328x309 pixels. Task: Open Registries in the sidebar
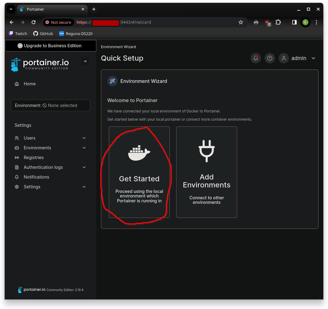(x=34, y=158)
